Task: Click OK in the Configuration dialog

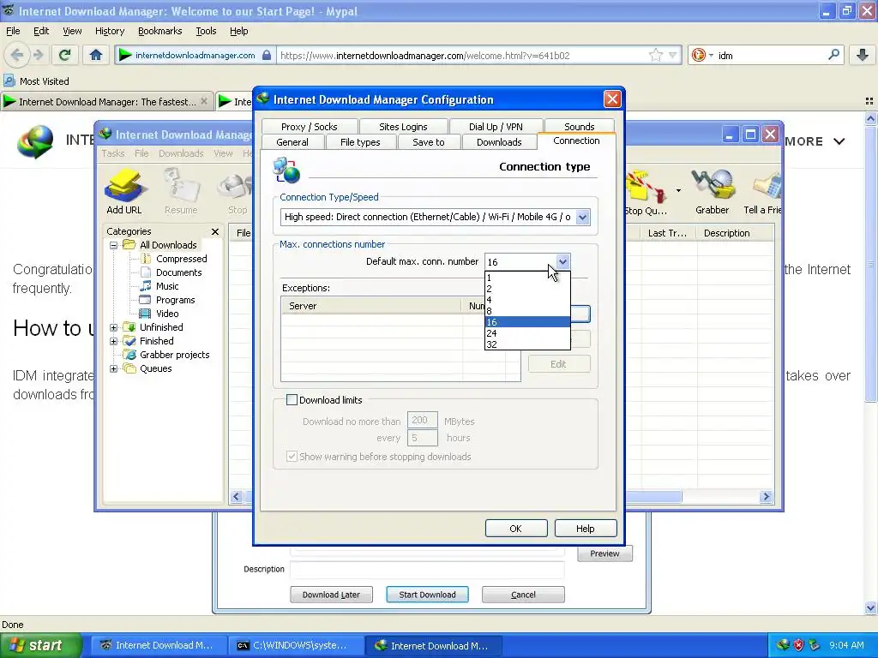Action: click(515, 528)
